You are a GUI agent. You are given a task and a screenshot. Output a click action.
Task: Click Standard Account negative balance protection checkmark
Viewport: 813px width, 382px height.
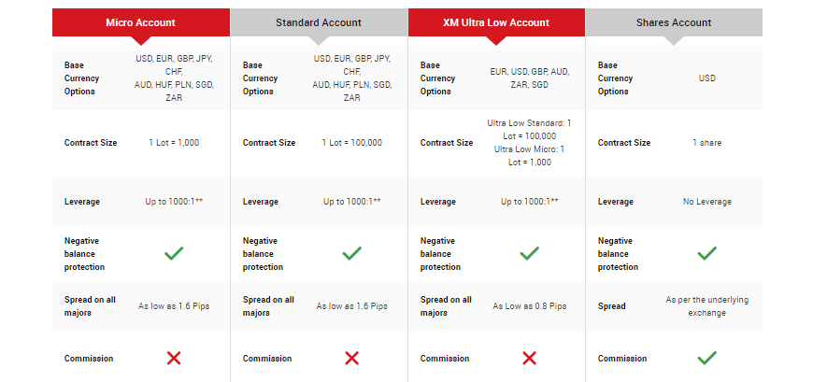[x=351, y=253]
